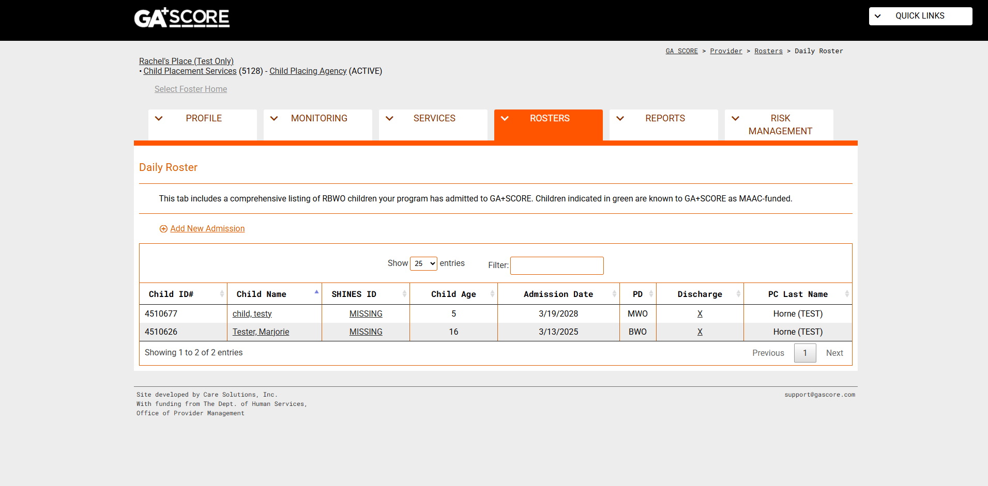The height and width of the screenshot is (486, 988).
Task: Go to the Next page of entries
Action: tap(834, 353)
